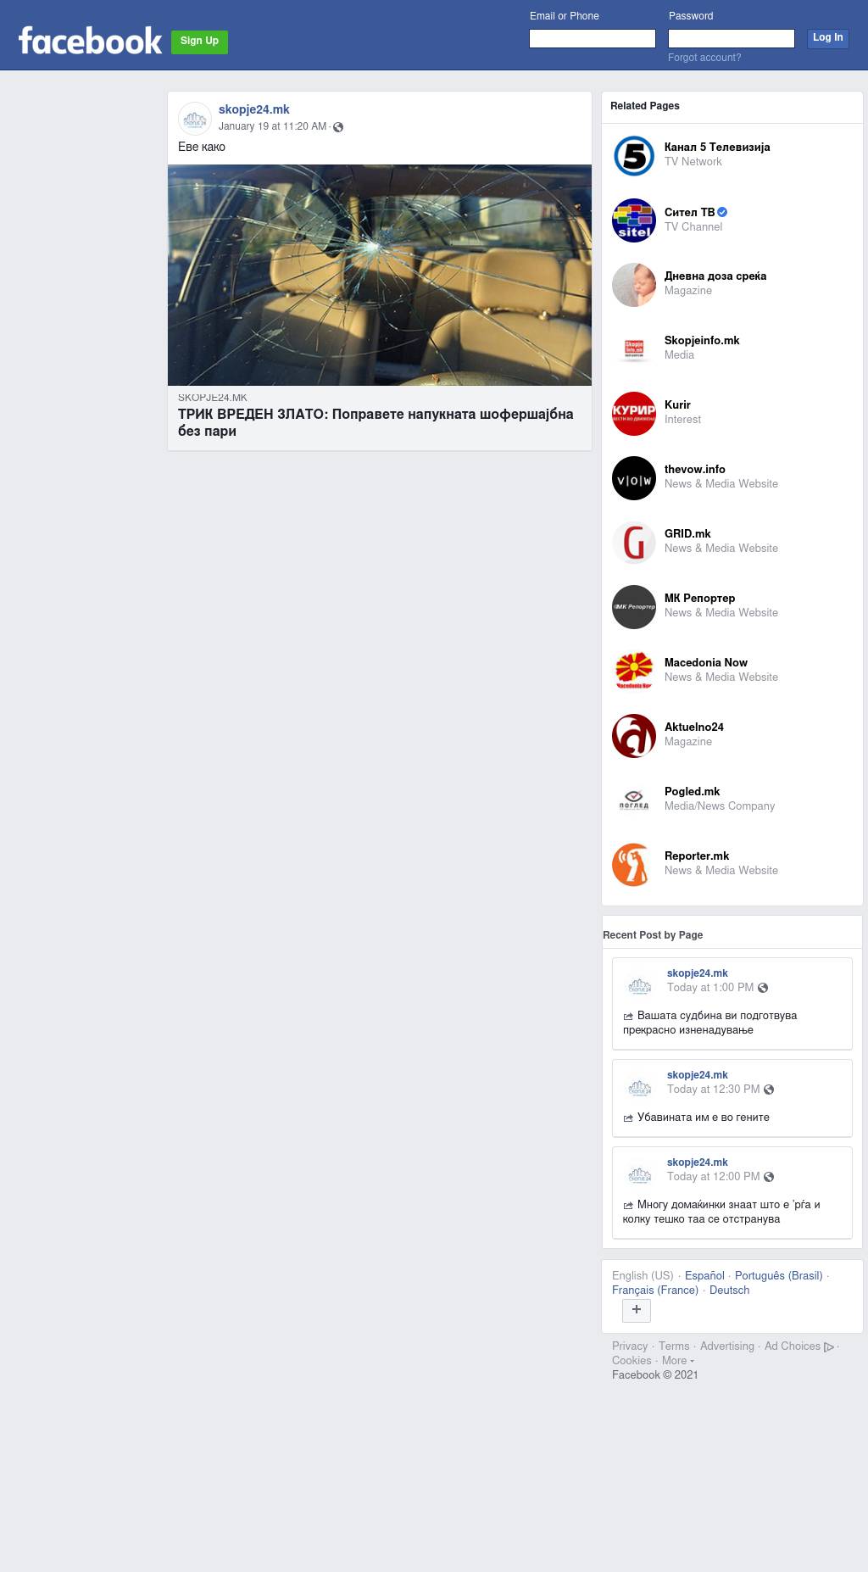Click the Log In button

tap(827, 38)
